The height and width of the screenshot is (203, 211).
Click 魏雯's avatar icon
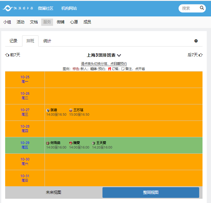tap(71, 143)
